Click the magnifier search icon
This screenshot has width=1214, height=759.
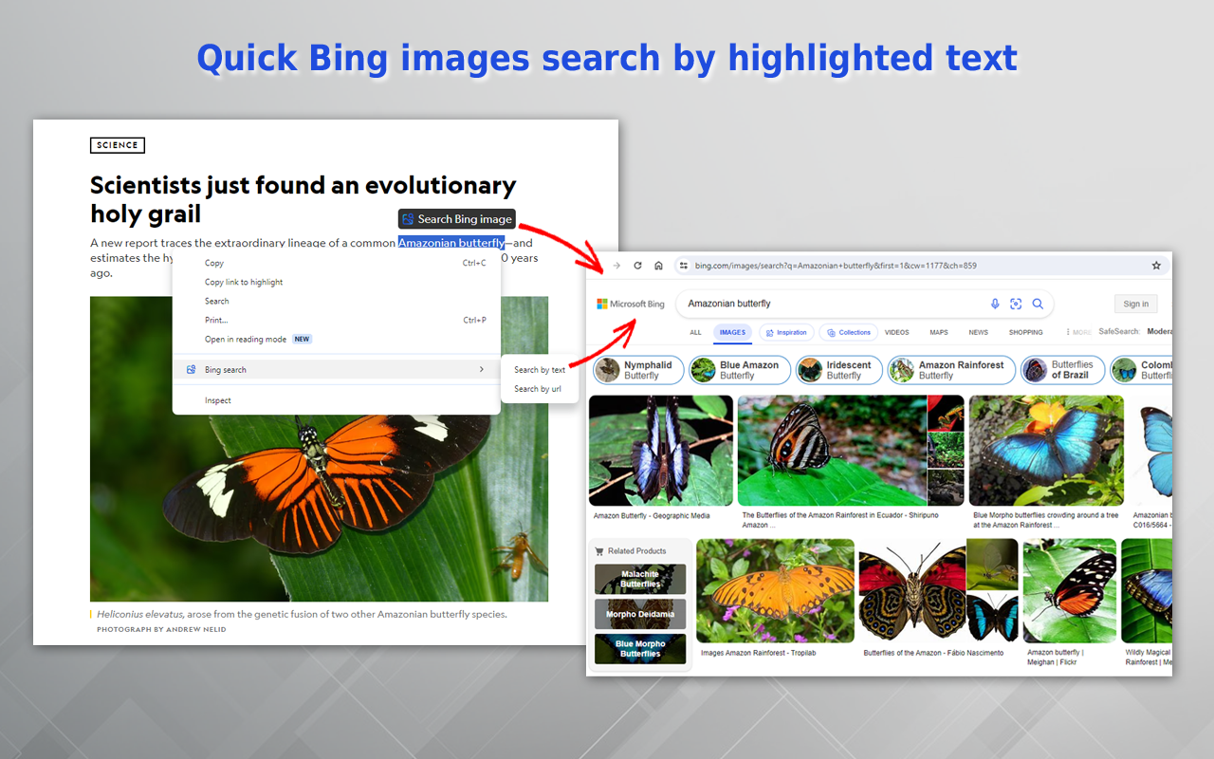(1038, 304)
